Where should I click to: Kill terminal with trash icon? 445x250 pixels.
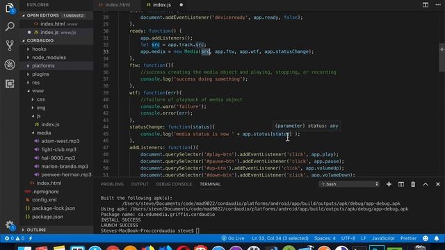413,184
